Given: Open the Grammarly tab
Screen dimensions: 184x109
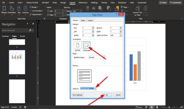Looking at the screenshot, I should tap(142, 3).
